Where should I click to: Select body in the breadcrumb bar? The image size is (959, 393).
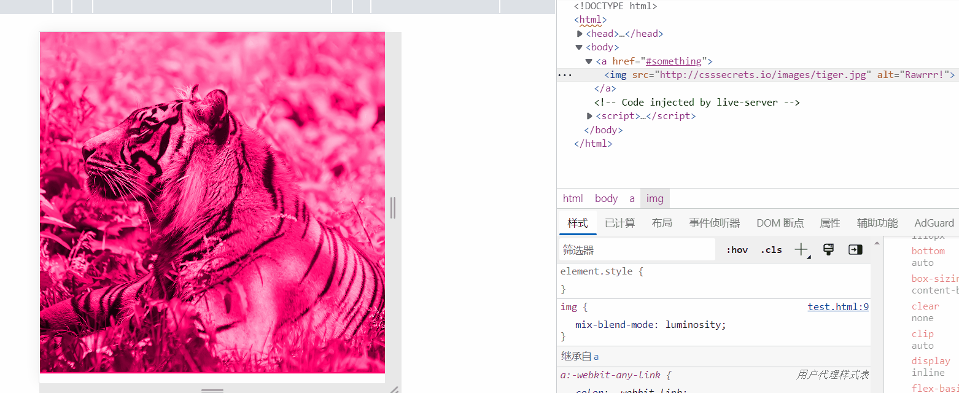tap(606, 198)
